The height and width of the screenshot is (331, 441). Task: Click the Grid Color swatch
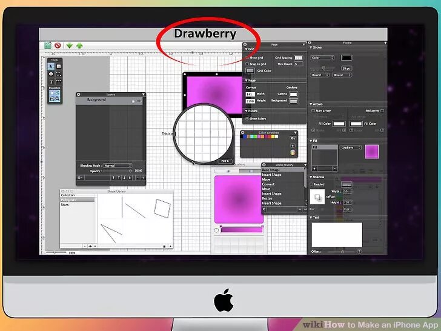tap(250, 71)
